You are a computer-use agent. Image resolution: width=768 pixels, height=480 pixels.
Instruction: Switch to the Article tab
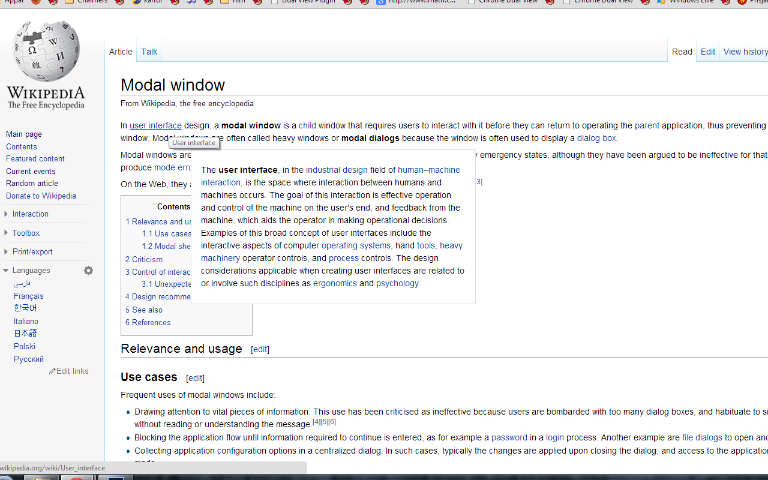(x=121, y=52)
